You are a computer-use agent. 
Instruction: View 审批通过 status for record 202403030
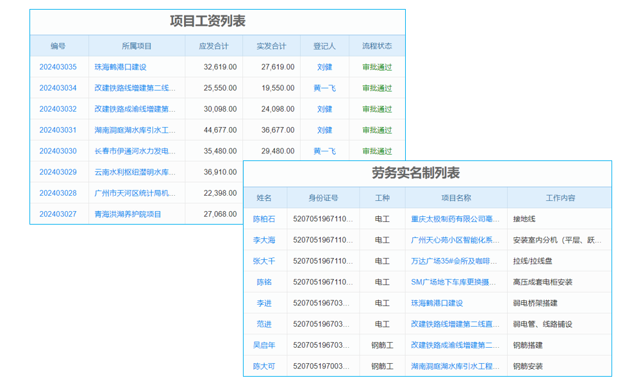[x=375, y=151]
